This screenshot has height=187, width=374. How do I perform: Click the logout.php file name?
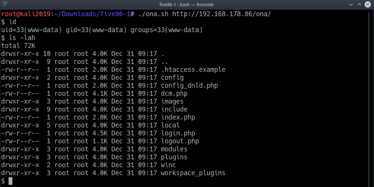(180, 141)
